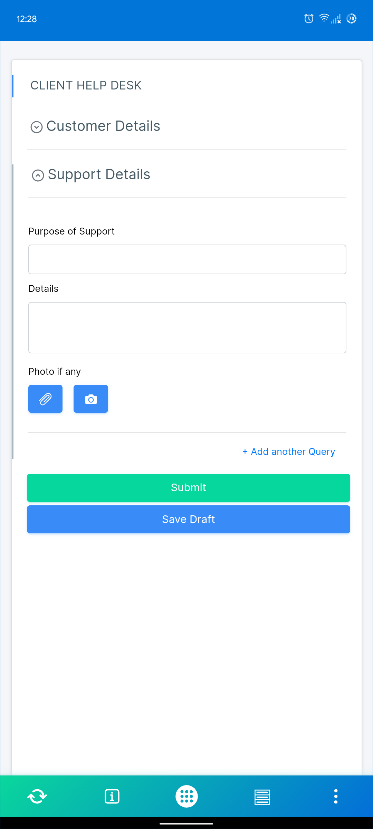Tap the mobile signal indicator

pos(336,19)
